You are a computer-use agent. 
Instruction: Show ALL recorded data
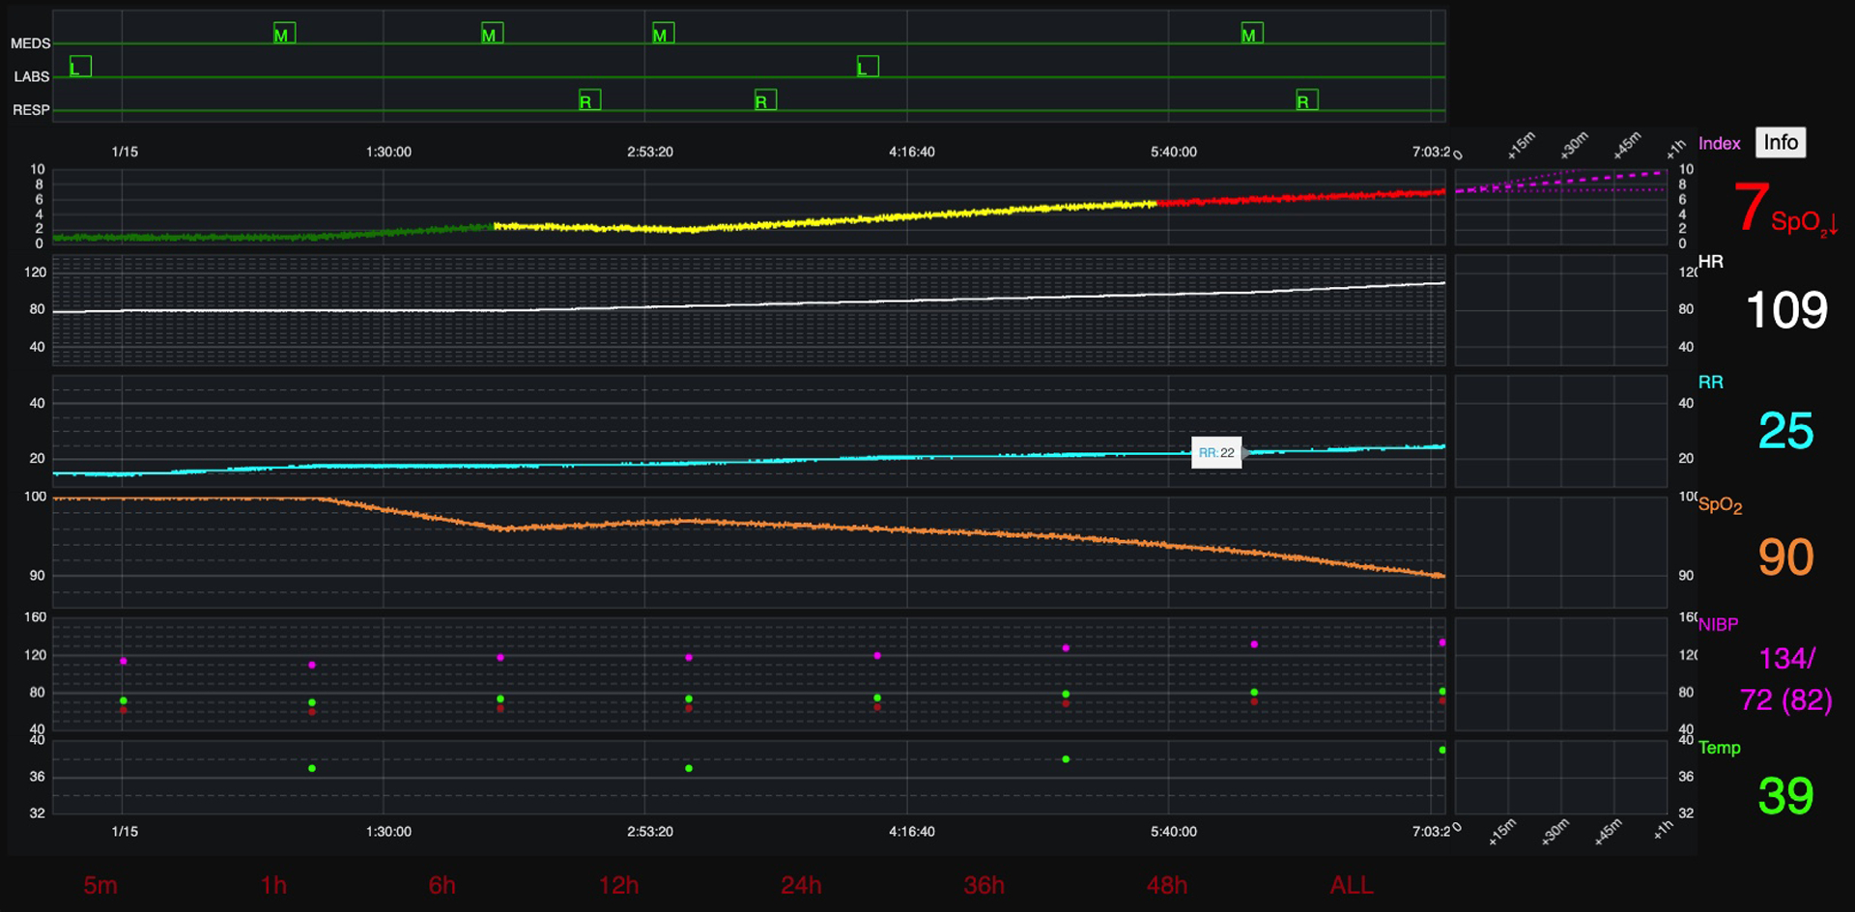(1352, 885)
